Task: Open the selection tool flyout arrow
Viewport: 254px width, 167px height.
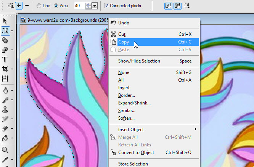Action: point(12,31)
